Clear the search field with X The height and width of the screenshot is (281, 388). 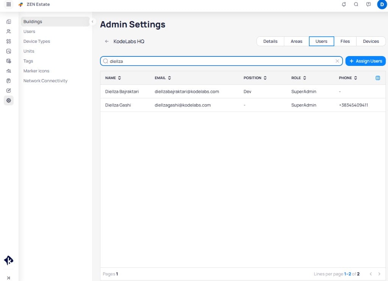pyautogui.click(x=337, y=61)
